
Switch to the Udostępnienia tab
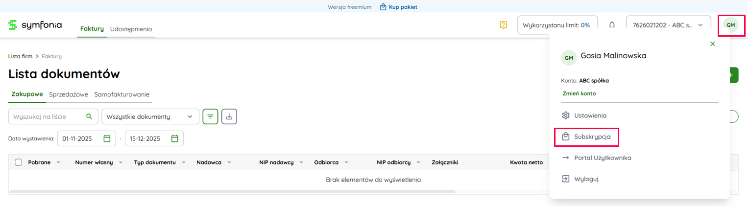click(131, 29)
